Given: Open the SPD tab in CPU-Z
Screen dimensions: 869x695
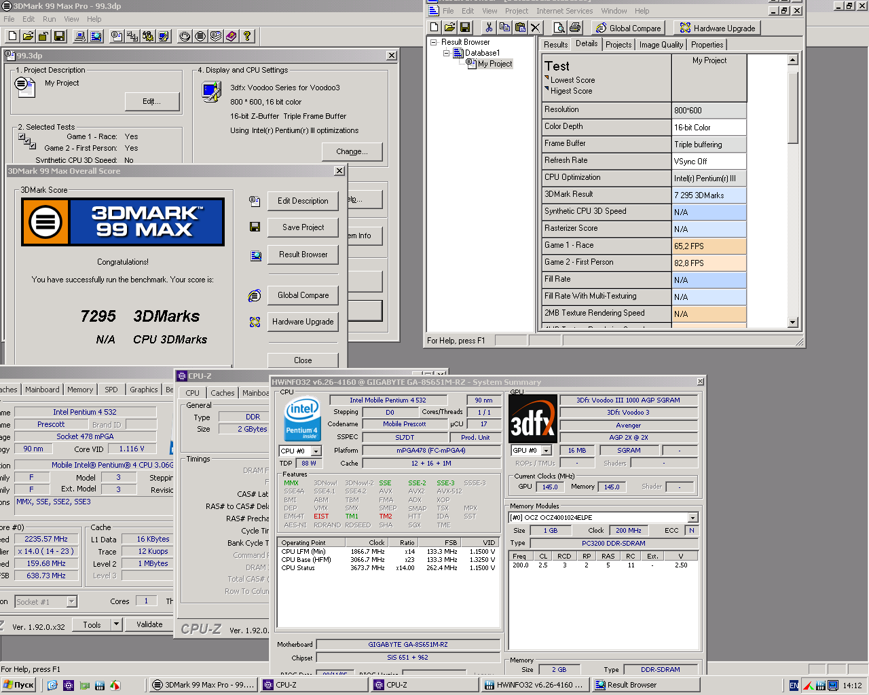Looking at the screenshot, I should click(x=111, y=390).
